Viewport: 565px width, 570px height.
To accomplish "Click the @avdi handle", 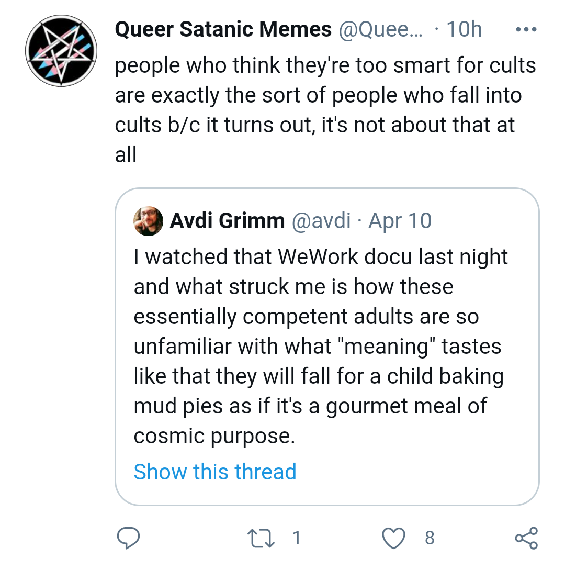I will point(321,221).
